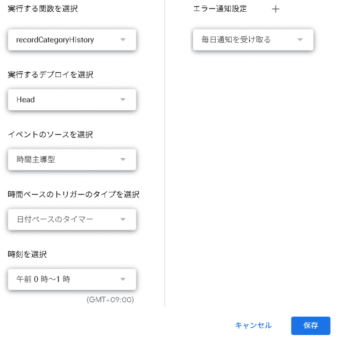Click the arrow icon beside 午前0時〜1時

(x=123, y=279)
